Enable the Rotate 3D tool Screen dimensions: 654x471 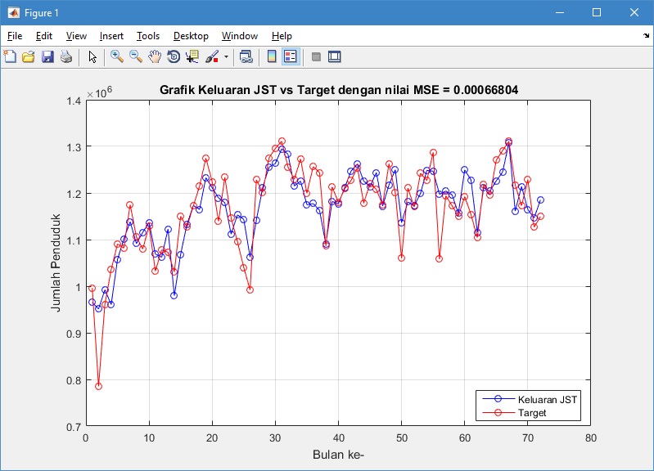pos(174,56)
